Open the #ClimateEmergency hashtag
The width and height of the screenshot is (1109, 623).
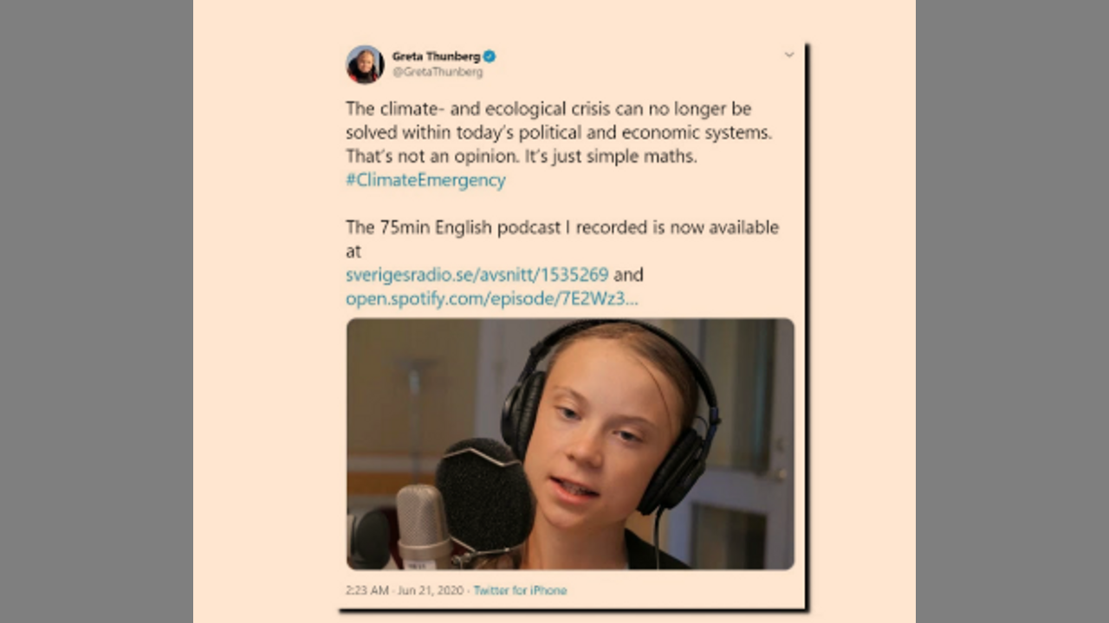click(x=425, y=180)
